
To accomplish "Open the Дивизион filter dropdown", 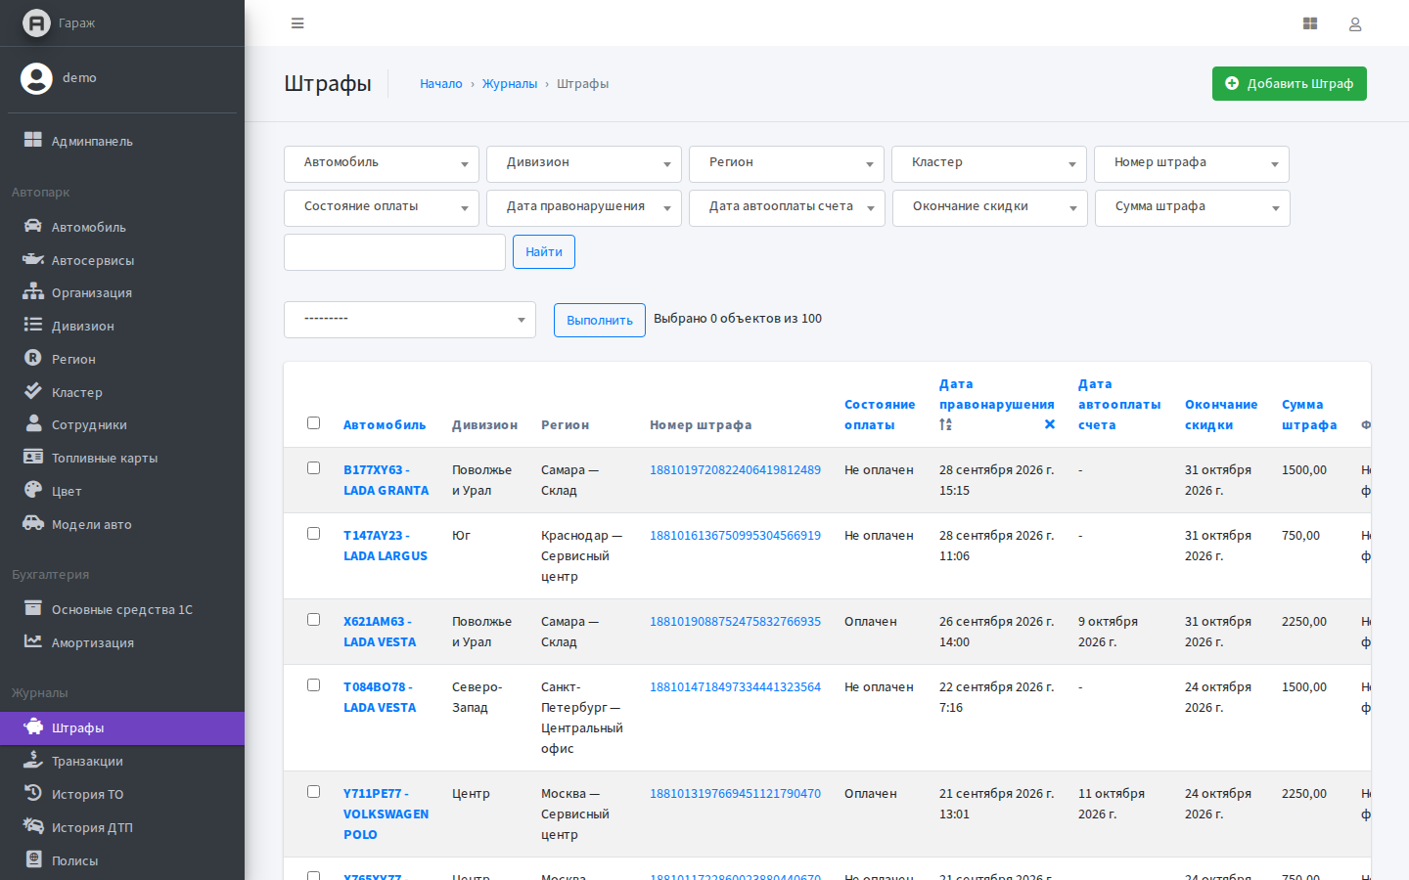I will click(584, 163).
